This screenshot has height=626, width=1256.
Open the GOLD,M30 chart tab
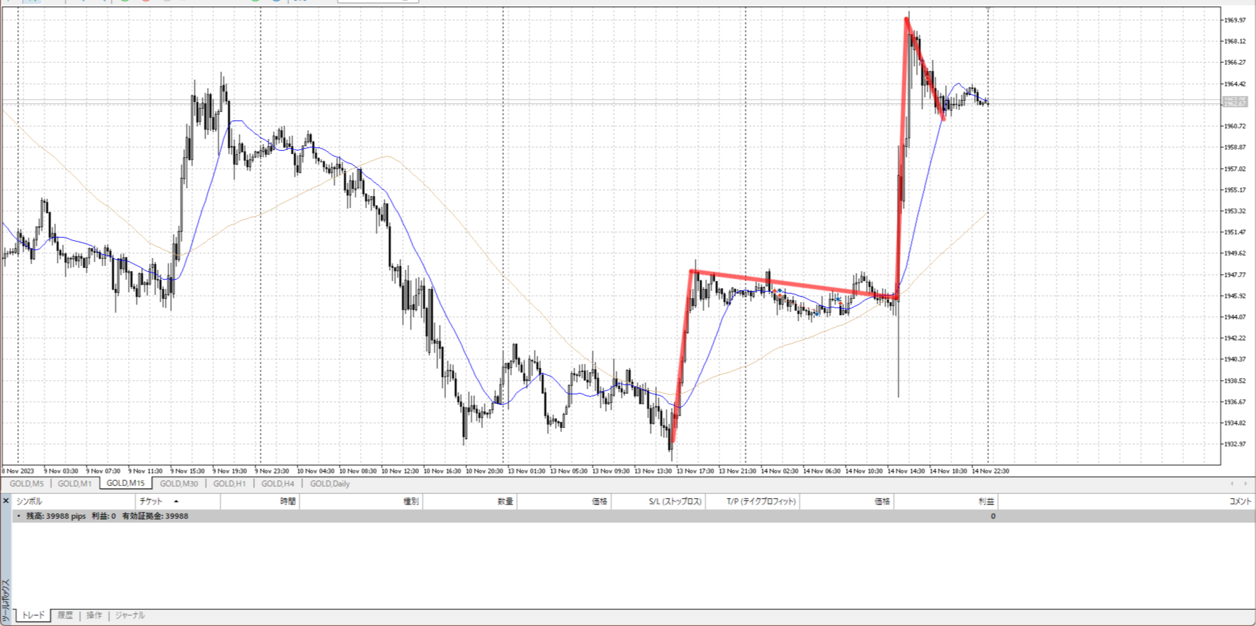tap(179, 484)
